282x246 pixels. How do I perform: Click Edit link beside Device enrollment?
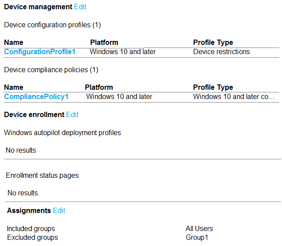point(72,115)
